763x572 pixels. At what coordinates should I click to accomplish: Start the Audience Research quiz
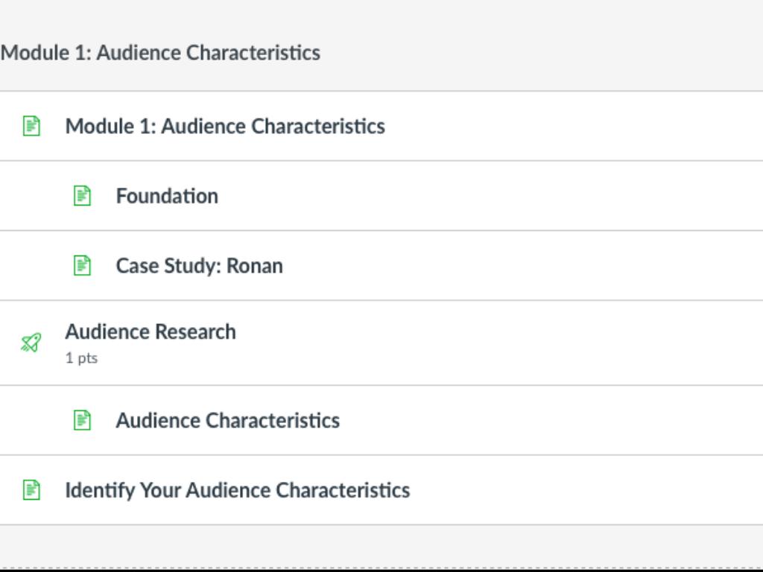[151, 332]
